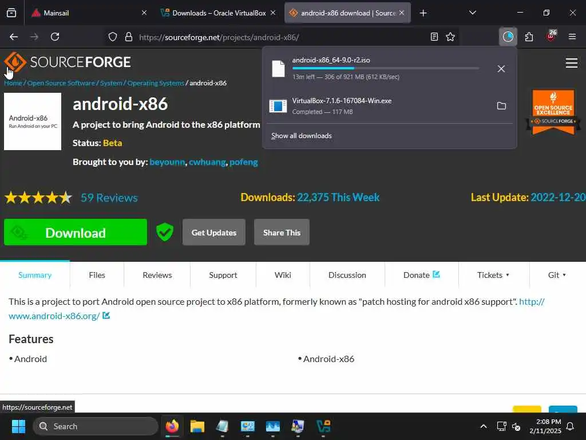Open the Discussion tab
Screen dimensions: 586x440
347,275
